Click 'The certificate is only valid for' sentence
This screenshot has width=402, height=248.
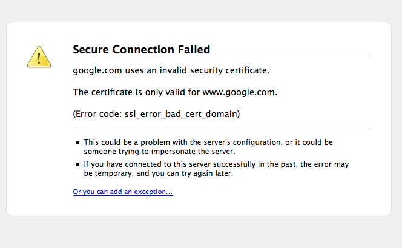[x=175, y=92]
